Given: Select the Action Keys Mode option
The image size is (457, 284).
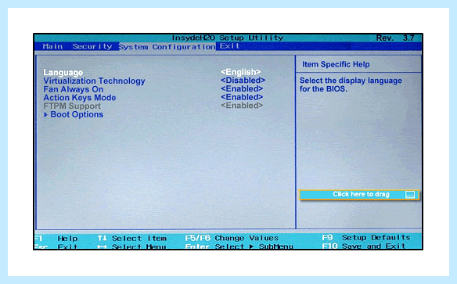Looking at the screenshot, I should 80,98.
